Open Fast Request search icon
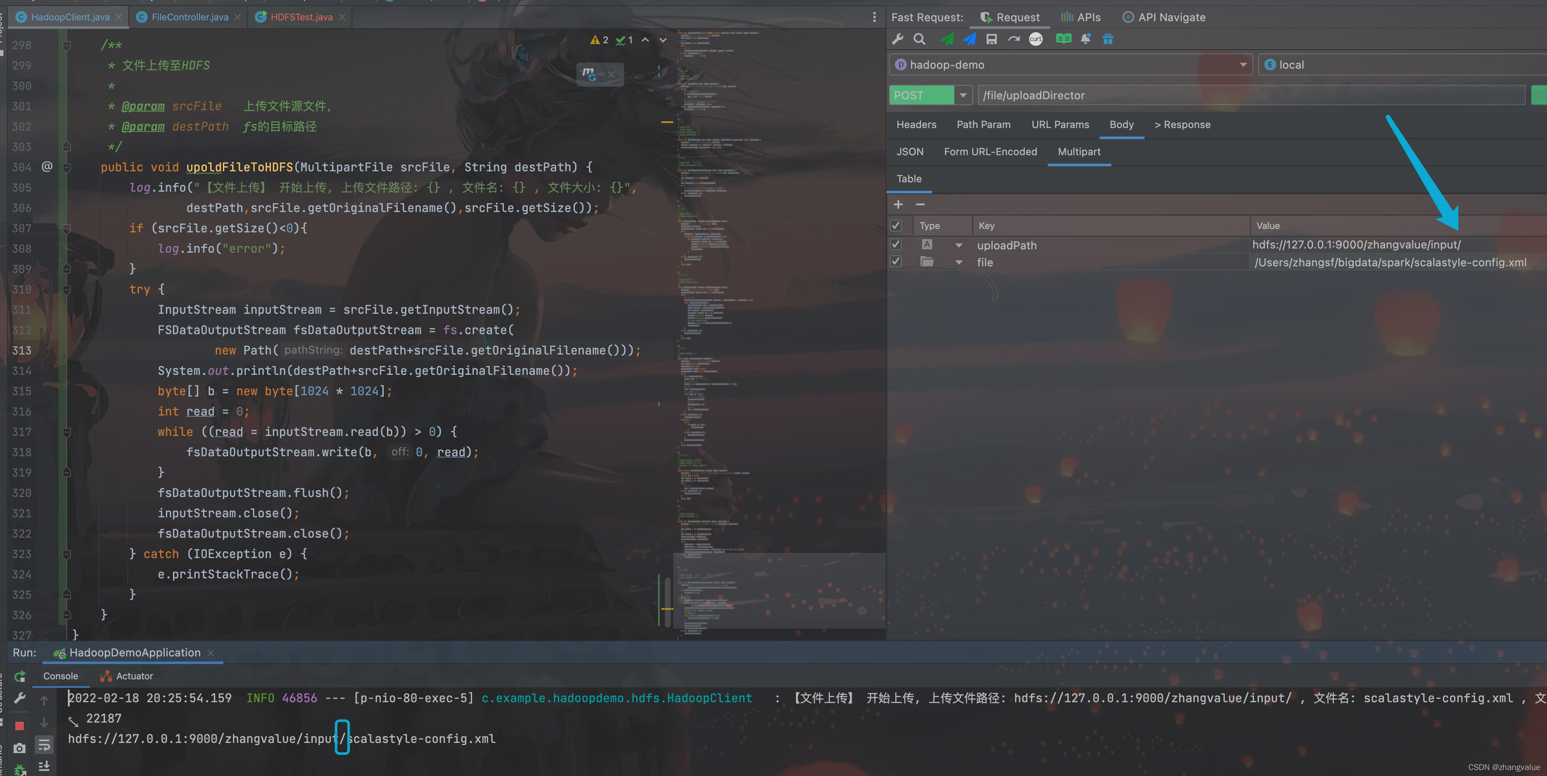Viewport: 1547px width, 776px height. pos(919,39)
